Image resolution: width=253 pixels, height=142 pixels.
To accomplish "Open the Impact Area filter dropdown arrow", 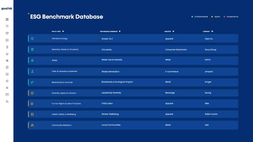I will (x=63, y=32).
